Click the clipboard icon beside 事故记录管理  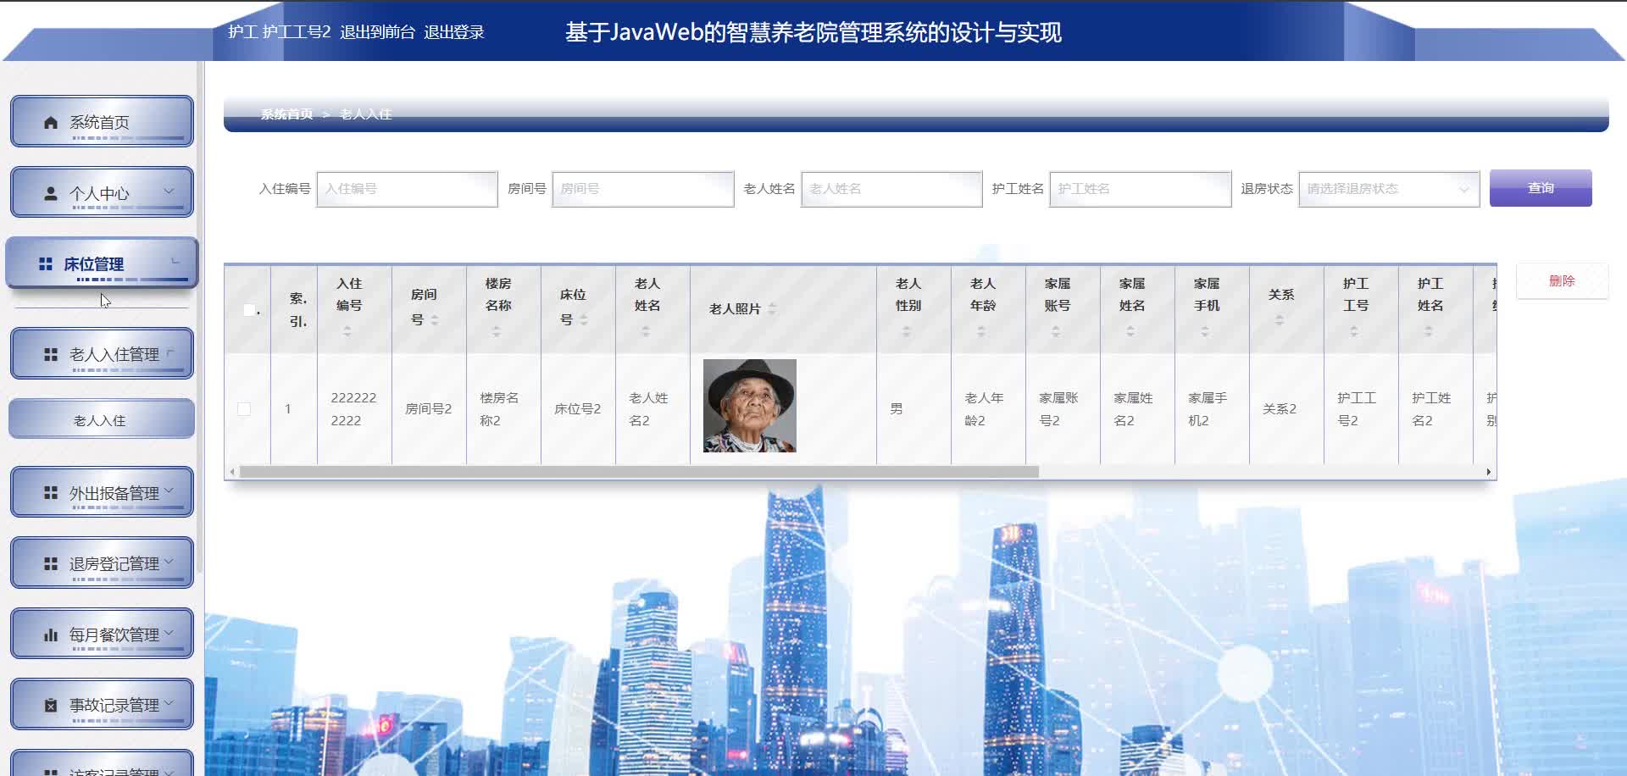tap(51, 705)
